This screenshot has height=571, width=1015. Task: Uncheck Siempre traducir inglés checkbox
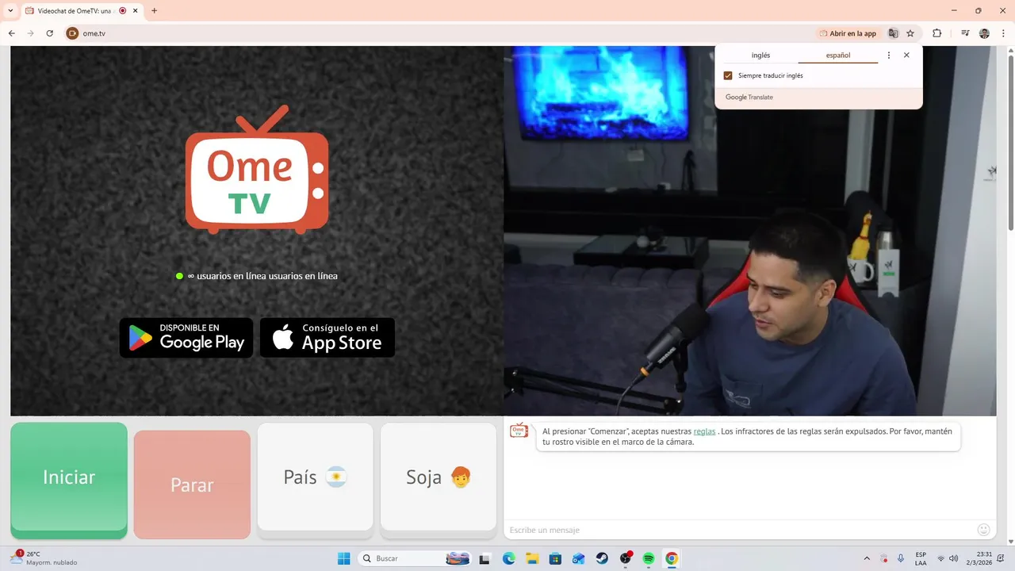point(728,75)
